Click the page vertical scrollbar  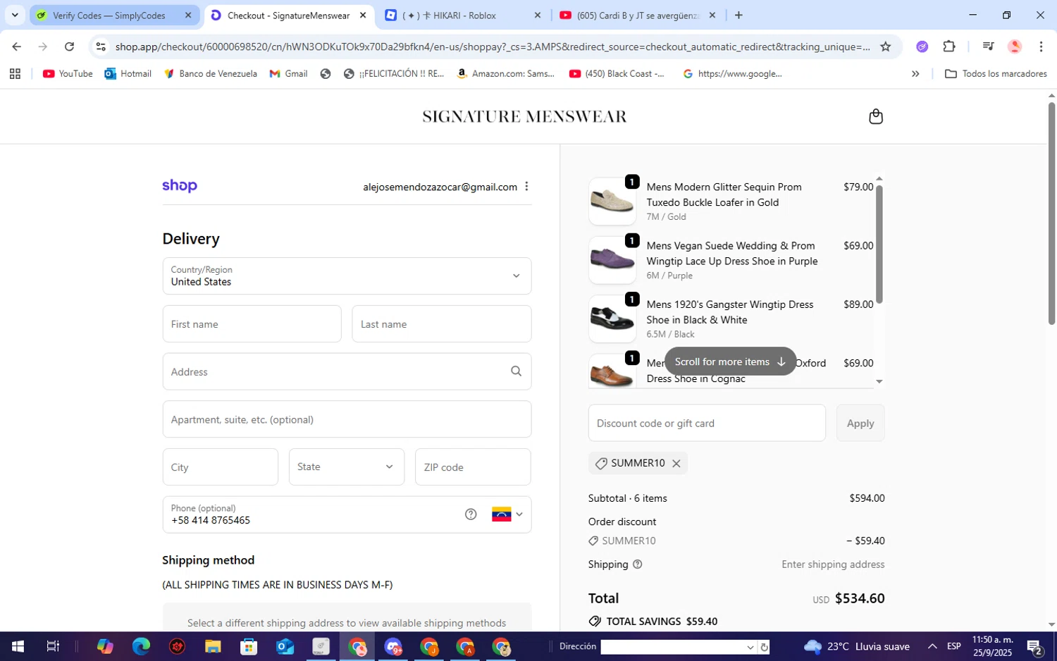pos(1051,214)
